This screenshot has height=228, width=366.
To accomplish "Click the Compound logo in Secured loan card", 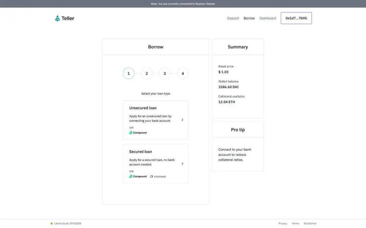I will pos(138,176).
